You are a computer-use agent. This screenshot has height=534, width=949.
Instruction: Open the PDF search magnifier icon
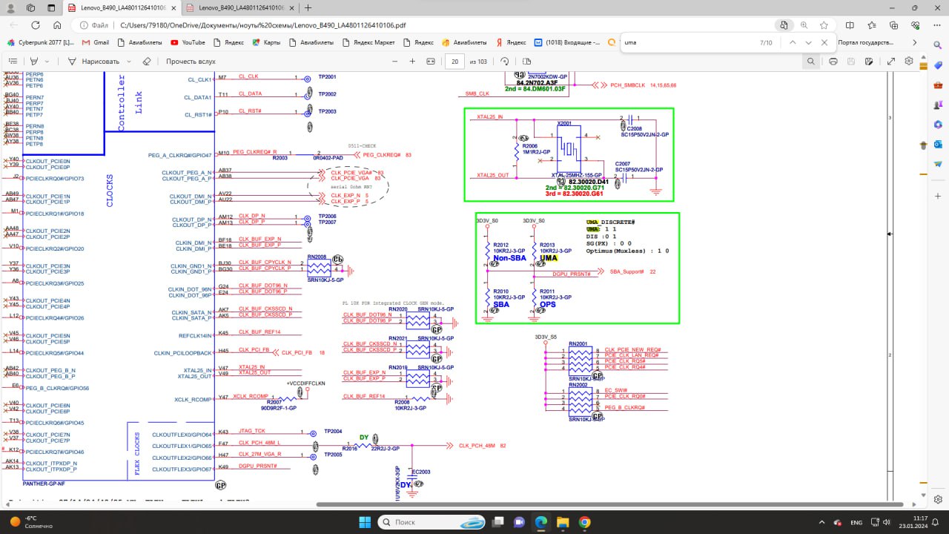tap(811, 62)
